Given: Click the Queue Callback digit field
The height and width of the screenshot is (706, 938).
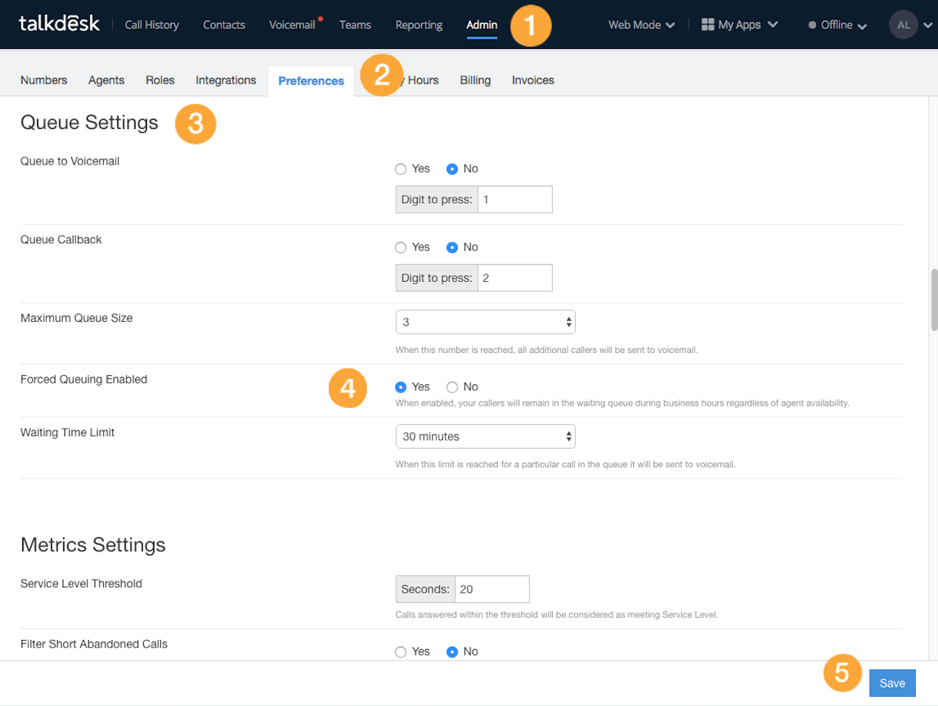Looking at the screenshot, I should point(515,278).
